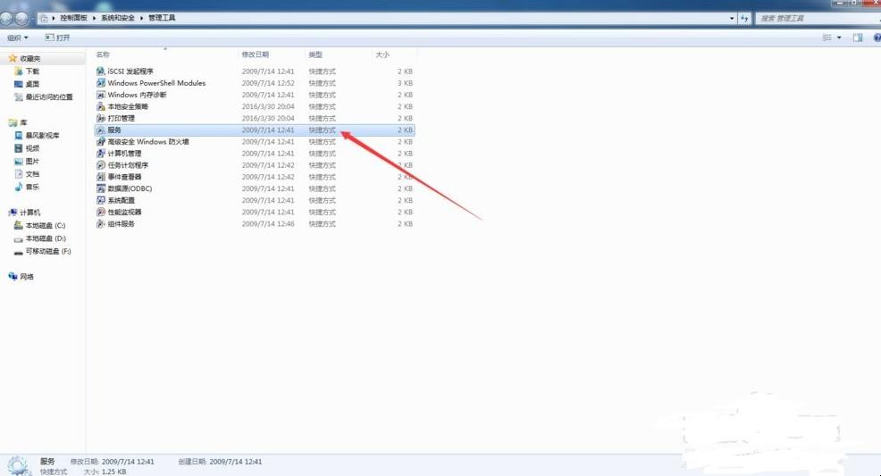Expand arrow after 系统和安全 breadcrumb

coord(141,18)
